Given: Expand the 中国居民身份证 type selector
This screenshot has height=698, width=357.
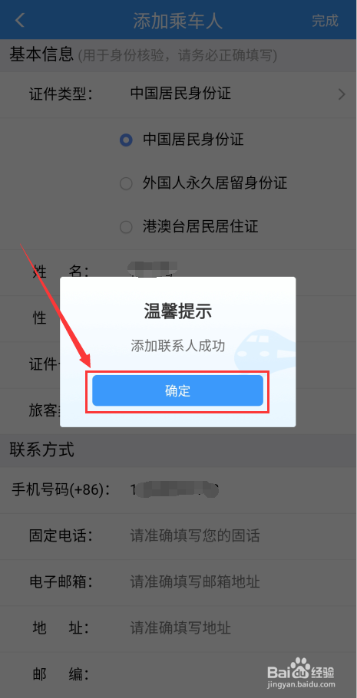Looking at the screenshot, I should (180, 94).
